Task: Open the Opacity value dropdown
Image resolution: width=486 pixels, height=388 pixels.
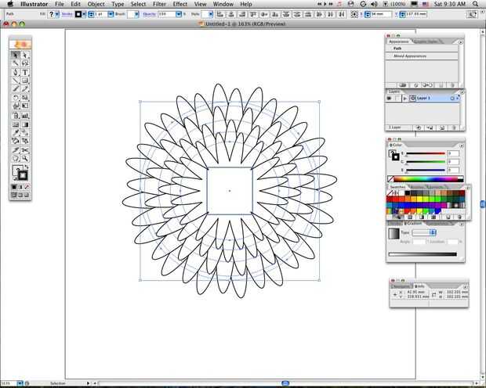Action: tap(179, 14)
